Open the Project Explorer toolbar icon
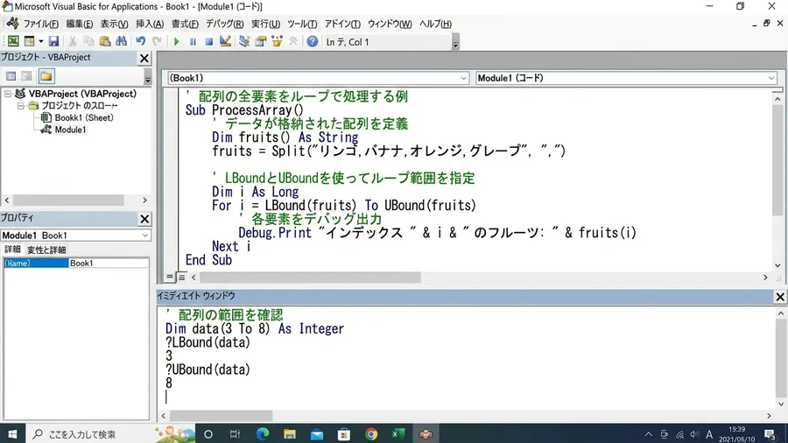 pyautogui.click(x=244, y=42)
